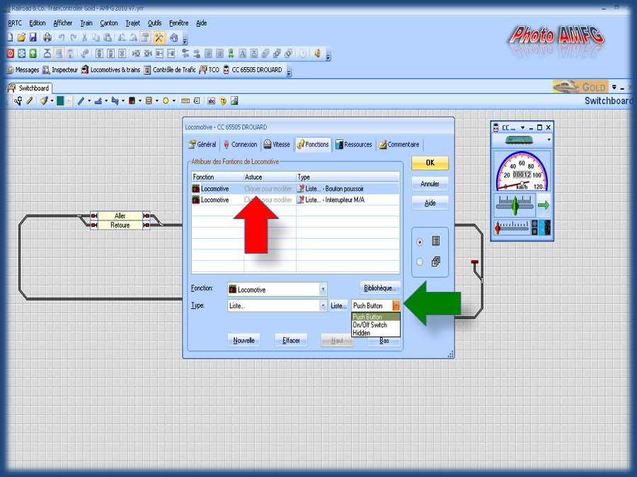Open Locomotives & trains list

[x=110, y=70]
